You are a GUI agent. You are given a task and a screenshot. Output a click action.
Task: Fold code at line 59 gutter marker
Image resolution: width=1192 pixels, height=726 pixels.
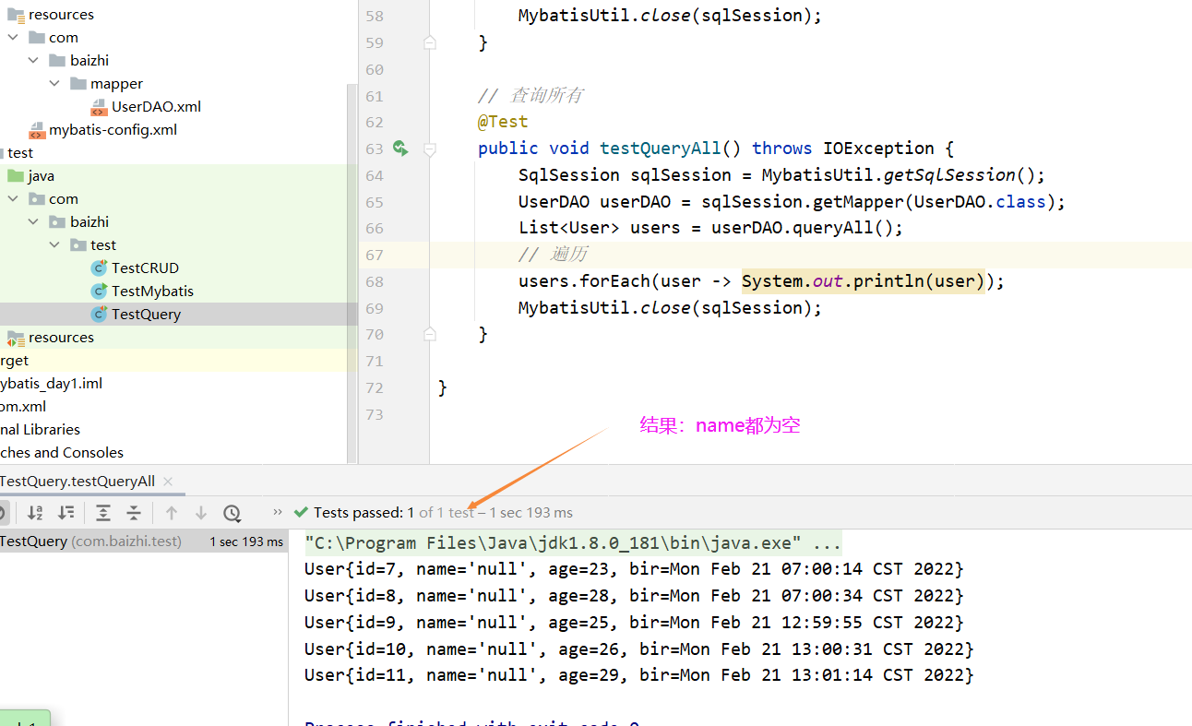430,42
